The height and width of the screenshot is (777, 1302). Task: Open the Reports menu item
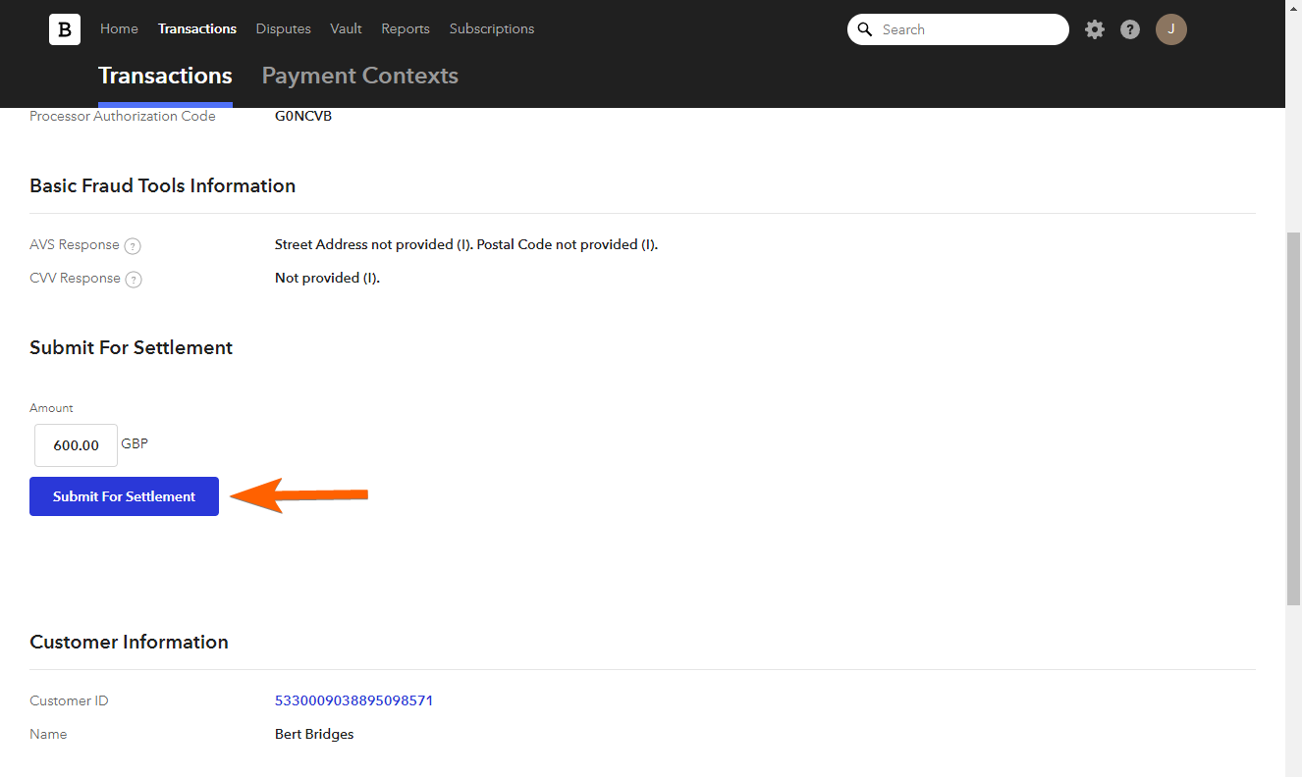click(x=406, y=28)
